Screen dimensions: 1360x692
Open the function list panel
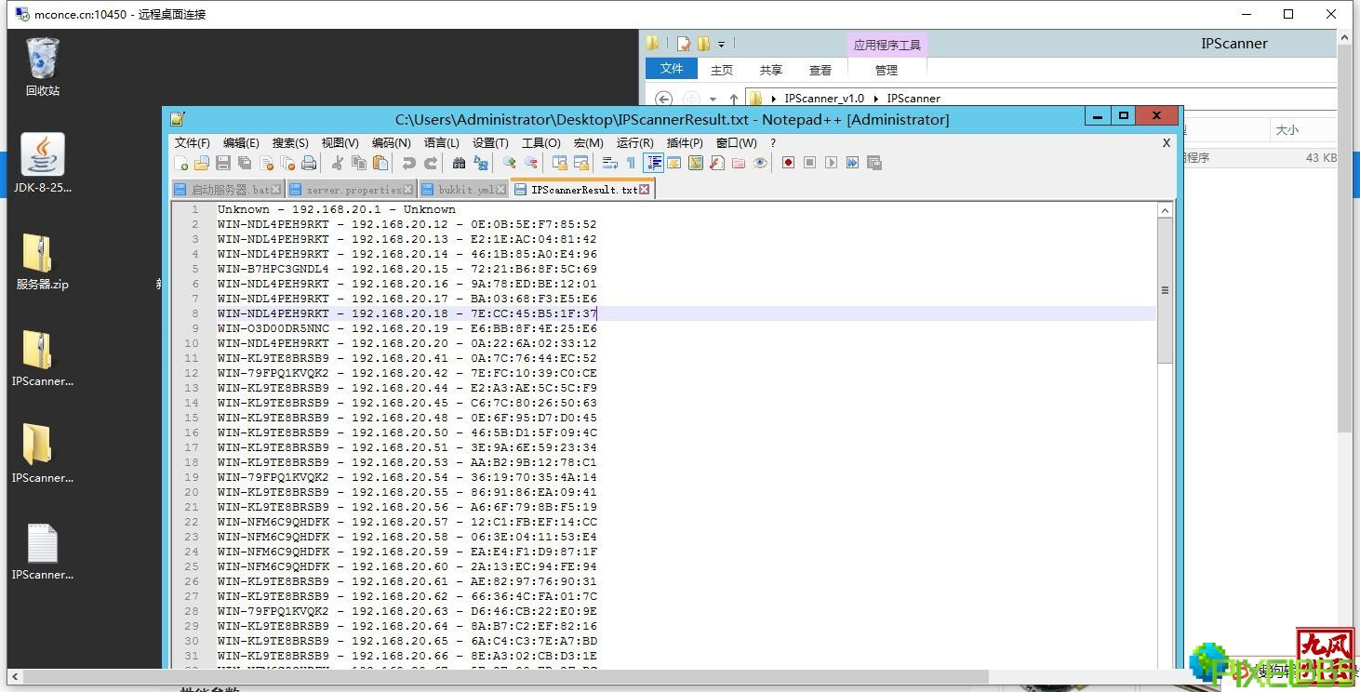pyautogui.click(x=717, y=163)
